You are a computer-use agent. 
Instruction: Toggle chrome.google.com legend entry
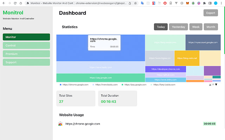[74, 85]
